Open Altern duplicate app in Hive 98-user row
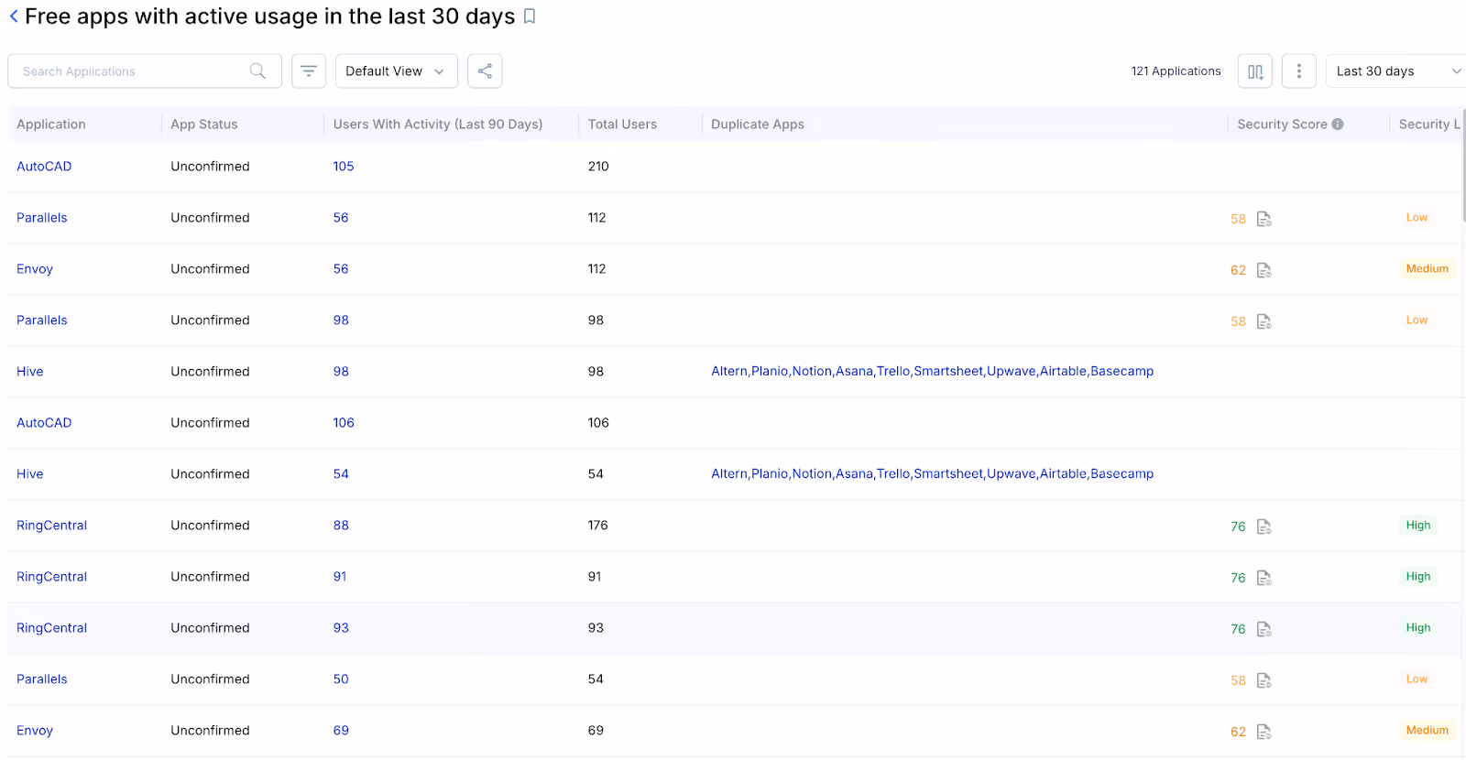 729,372
